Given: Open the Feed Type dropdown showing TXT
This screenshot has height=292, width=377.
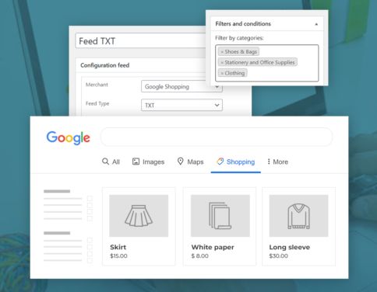Looking at the screenshot, I should (x=181, y=105).
